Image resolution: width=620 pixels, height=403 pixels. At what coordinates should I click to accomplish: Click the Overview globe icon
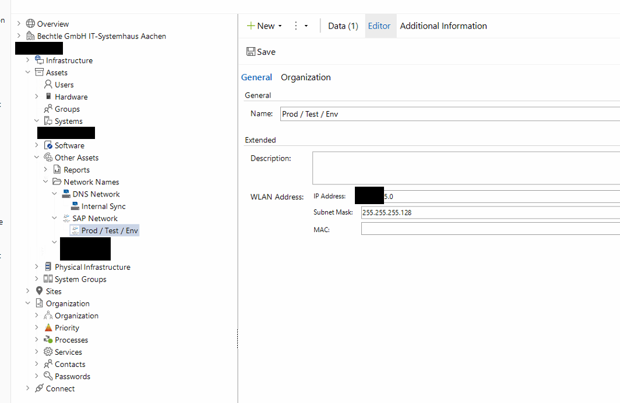30,24
